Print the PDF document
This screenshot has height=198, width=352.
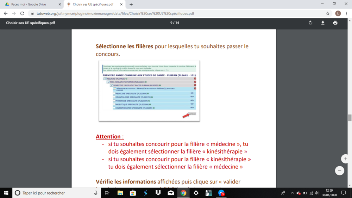coord(335,23)
